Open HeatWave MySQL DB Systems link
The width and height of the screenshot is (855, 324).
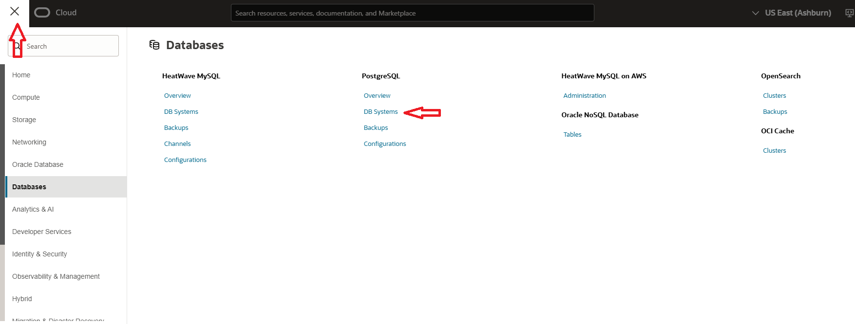(181, 112)
